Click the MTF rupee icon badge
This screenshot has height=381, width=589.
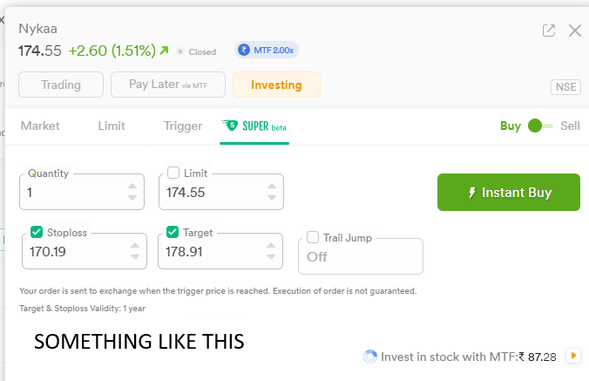click(244, 50)
